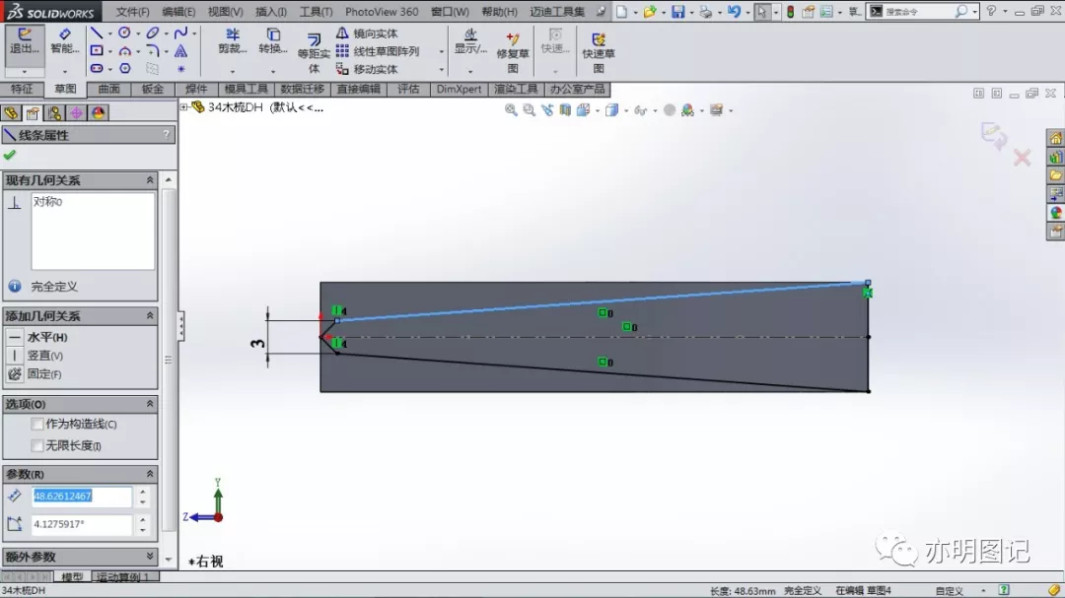Expand the Additional Parameters (额外参数) section

(150, 557)
